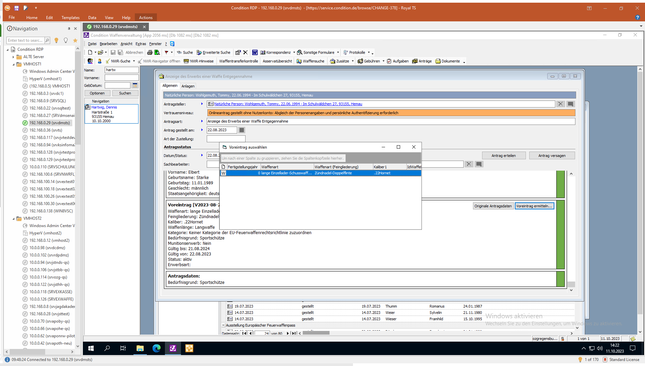
Task: Collapse the VMHOST1 tree node
Action: [x=14, y=64]
